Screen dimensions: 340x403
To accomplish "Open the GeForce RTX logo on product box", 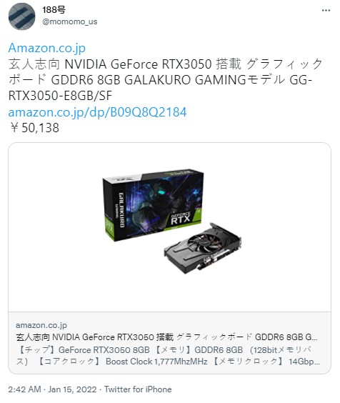I will (181, 218).
